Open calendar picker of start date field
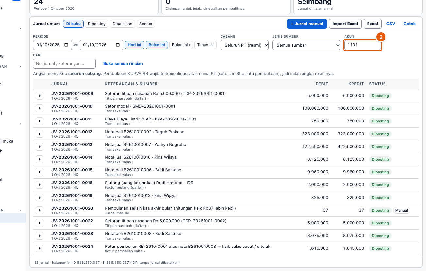Viewport: 426px width, 271px height. (66, 45)
